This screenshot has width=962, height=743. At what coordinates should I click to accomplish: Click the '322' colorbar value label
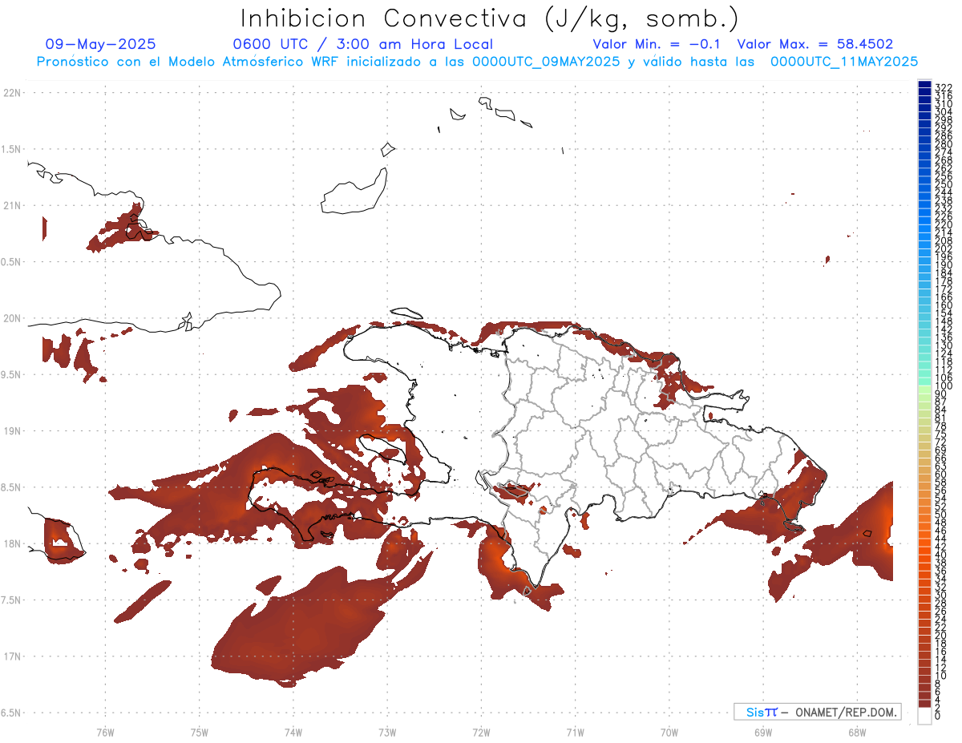[x=944, y=87]
